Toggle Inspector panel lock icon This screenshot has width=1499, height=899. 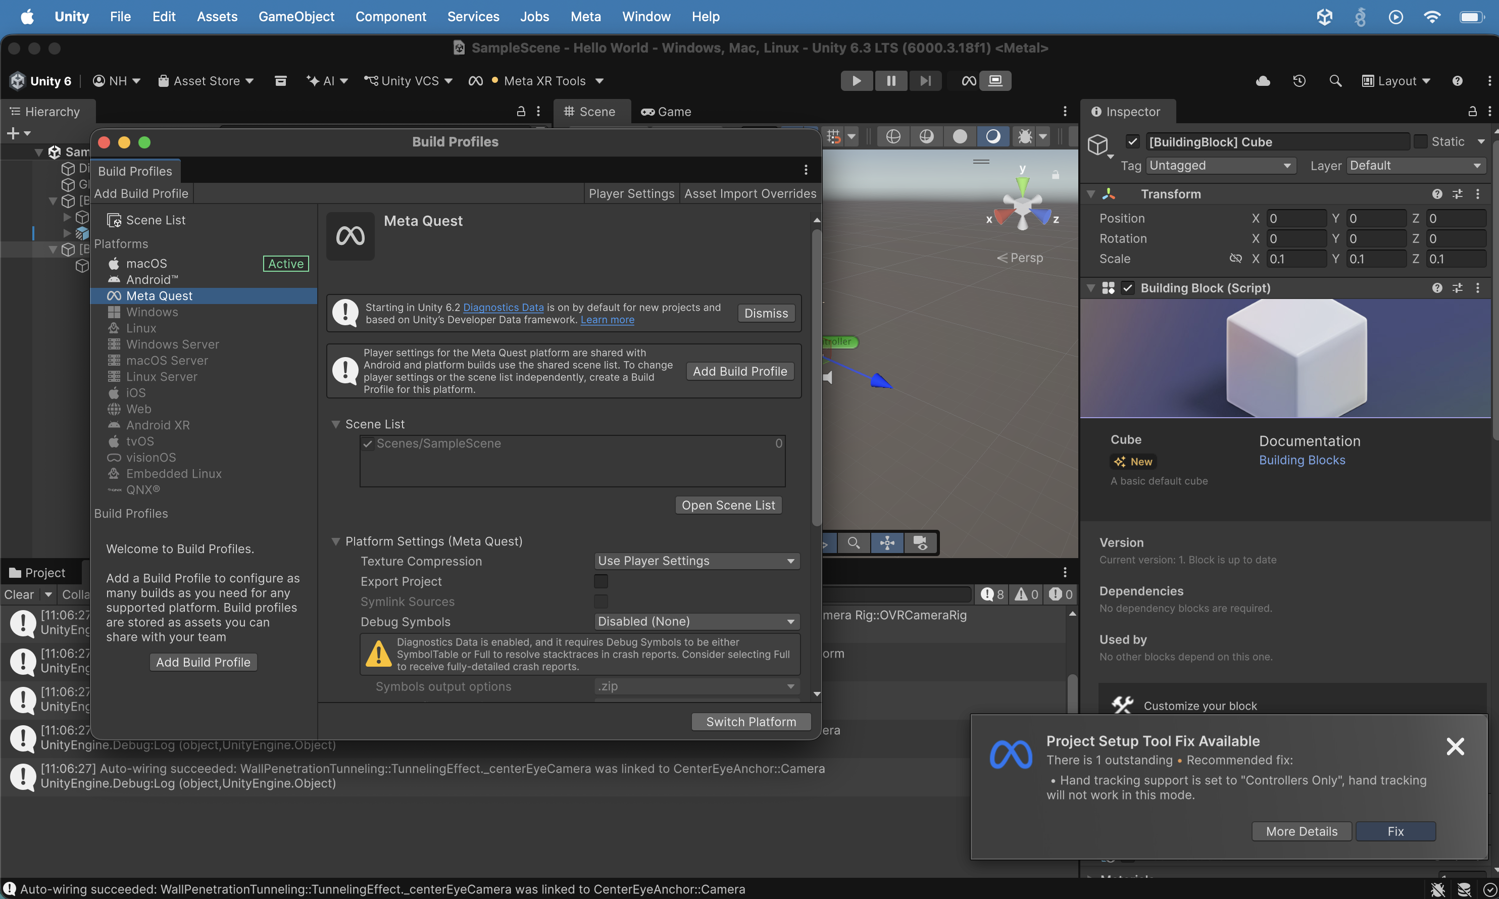point(1472,112)
